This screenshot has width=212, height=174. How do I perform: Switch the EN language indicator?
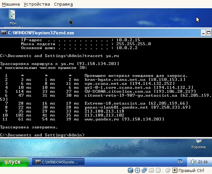point(180,162)
